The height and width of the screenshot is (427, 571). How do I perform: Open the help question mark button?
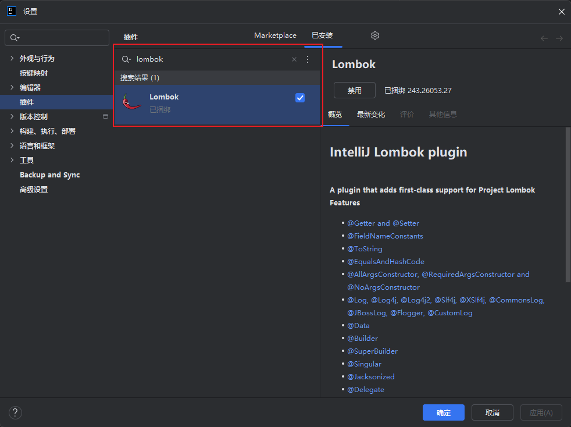(x=15, y=412)
